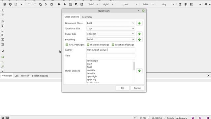Click bookmark 2 icon in status bar
Image resolution: width=211 pixels, height=119 pixels.
point(200,118)
